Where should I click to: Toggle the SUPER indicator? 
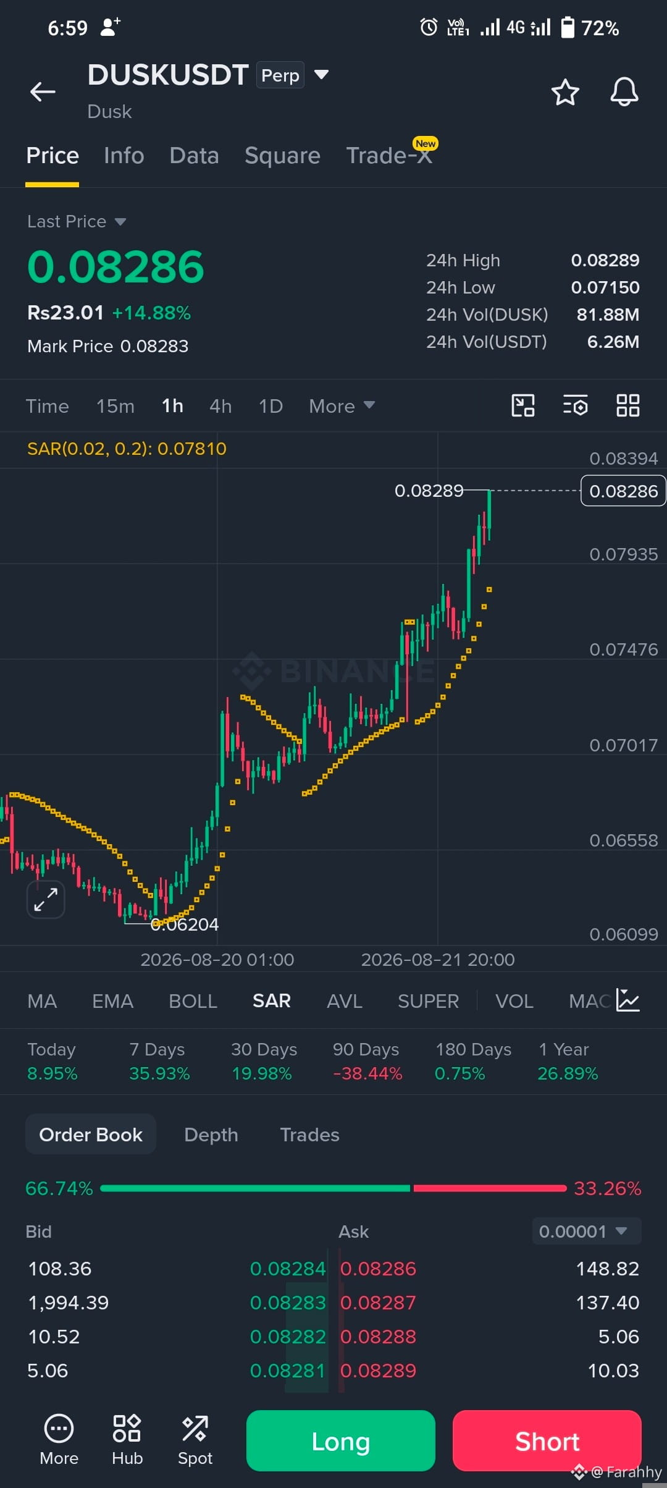tap(429, 1001)
